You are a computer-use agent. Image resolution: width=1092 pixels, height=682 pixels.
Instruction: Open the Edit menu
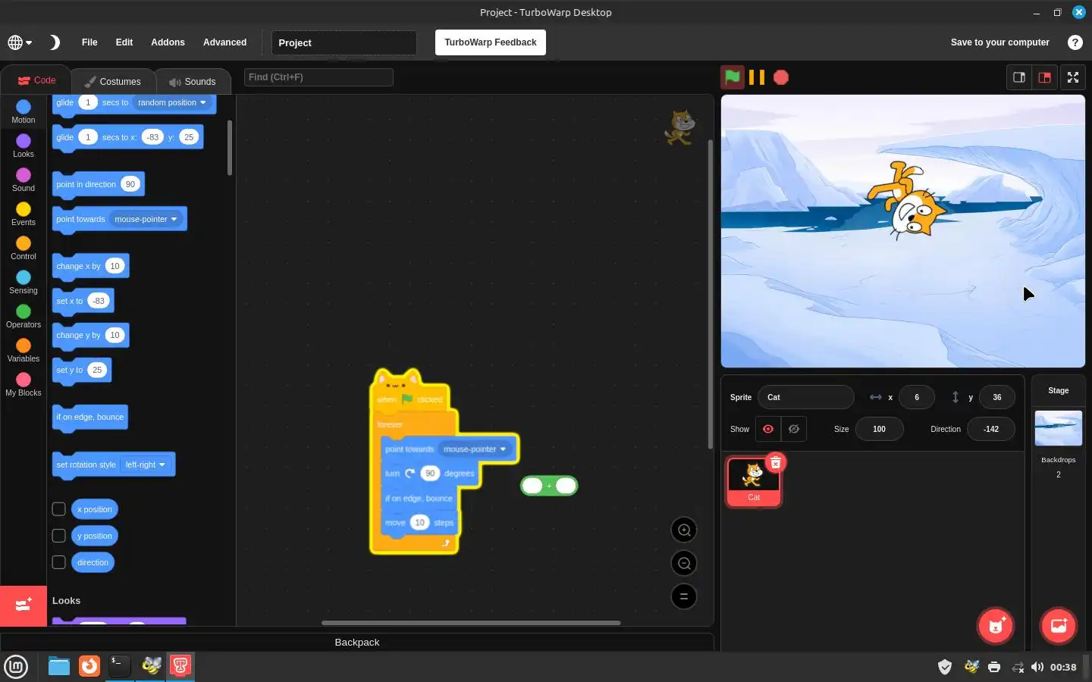(x=124, y=42)
